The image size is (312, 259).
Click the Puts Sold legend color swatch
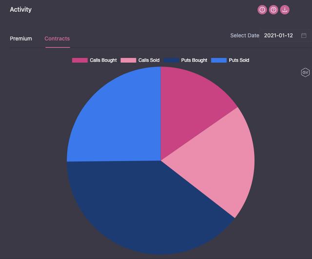click(x=219, y=60)
